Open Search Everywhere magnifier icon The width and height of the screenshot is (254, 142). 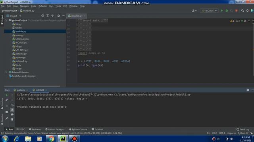(242, 11)
